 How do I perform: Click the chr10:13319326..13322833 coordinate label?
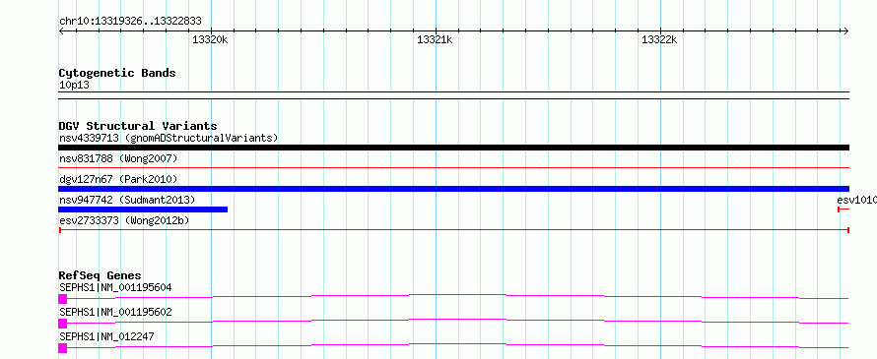(x=130, y=22)
